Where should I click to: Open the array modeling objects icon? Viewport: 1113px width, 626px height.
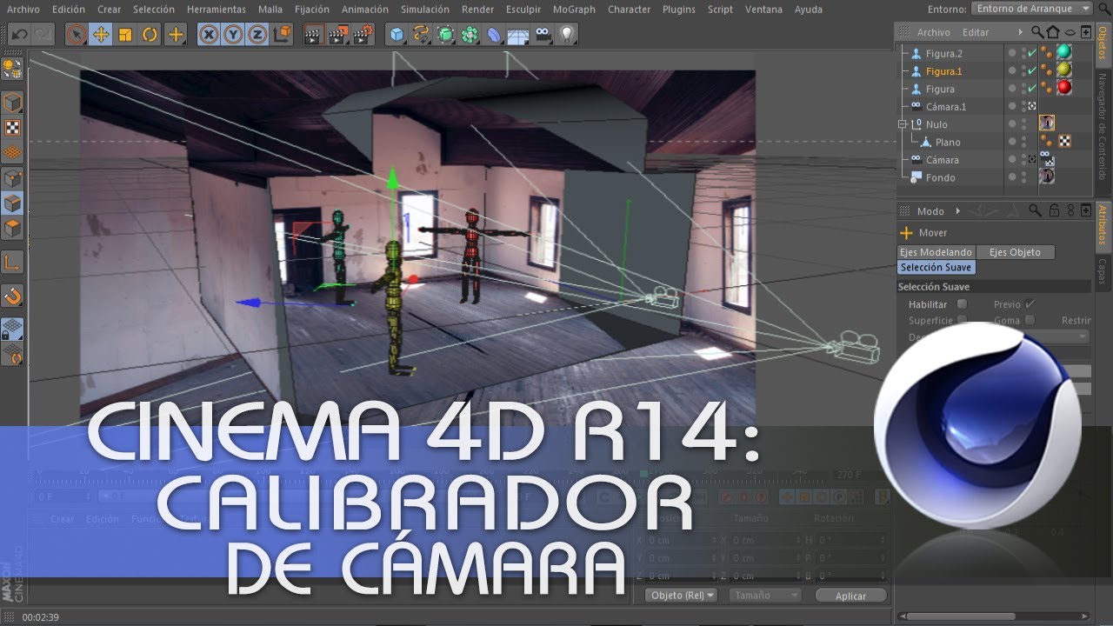[470, 35]
